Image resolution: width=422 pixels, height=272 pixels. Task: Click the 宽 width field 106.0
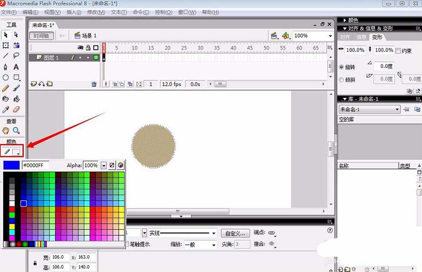tap(60, 257)
